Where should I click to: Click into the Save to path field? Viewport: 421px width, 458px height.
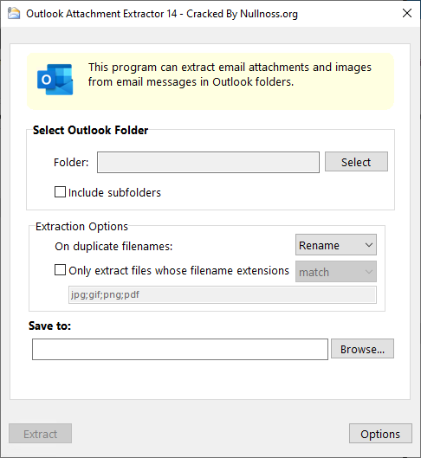click(180, 349)
